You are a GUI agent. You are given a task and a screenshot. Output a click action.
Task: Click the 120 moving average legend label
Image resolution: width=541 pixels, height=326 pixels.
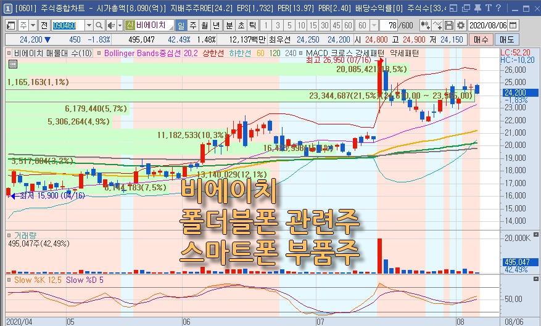[x=275, y=53]
